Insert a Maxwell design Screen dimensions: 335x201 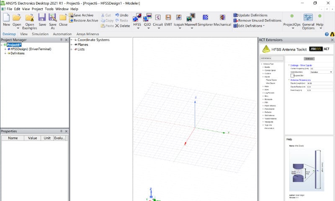(191, 18)
